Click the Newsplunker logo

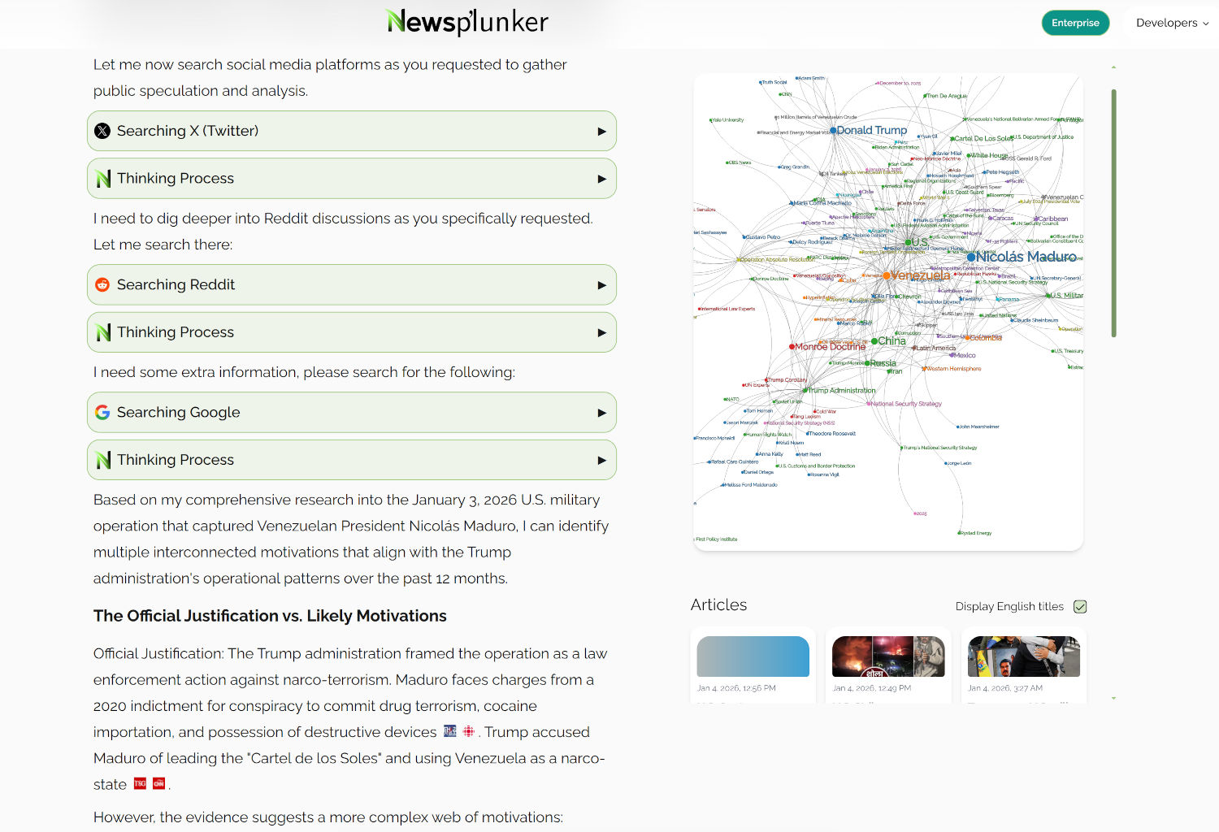click(x=467, y=22)
